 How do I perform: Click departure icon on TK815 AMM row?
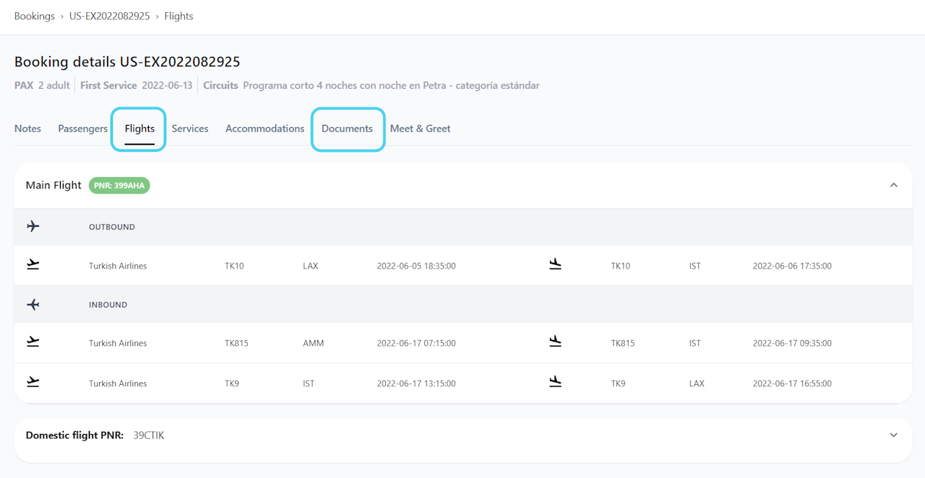point(33,342)
